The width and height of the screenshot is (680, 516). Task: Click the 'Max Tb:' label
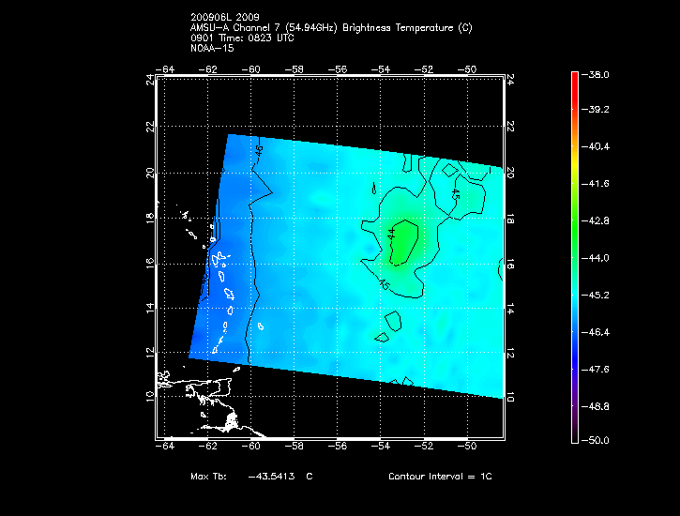(x=208, y=477)
